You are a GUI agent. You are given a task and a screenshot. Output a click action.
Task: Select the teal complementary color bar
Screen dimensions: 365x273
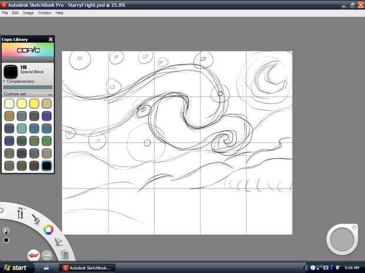click(x=28, y=87)
